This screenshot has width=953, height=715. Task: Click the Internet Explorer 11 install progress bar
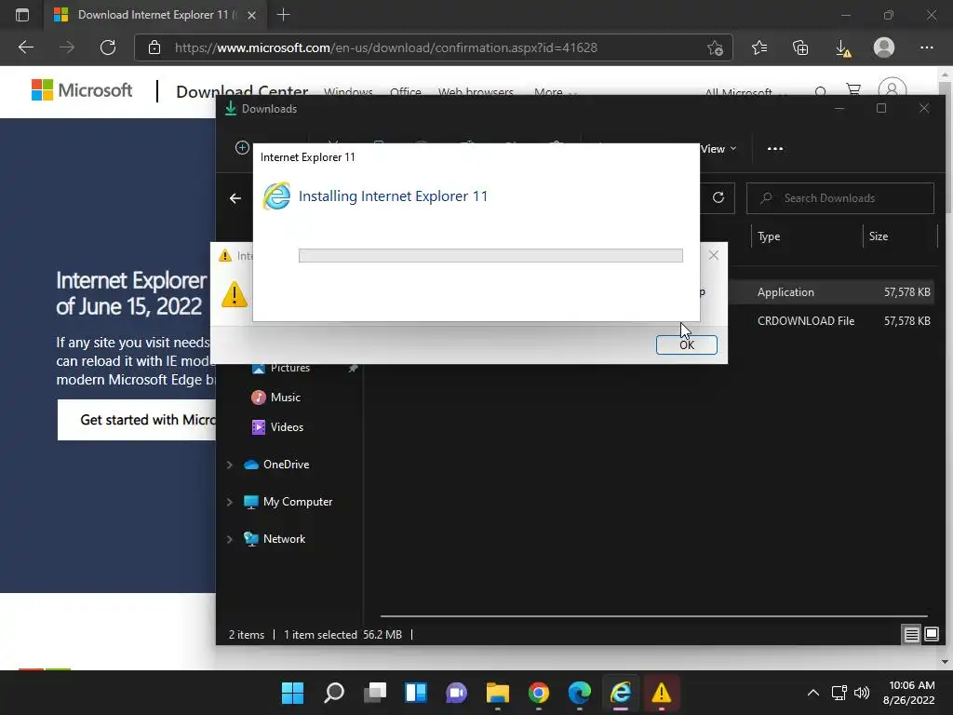coord(490,255)
